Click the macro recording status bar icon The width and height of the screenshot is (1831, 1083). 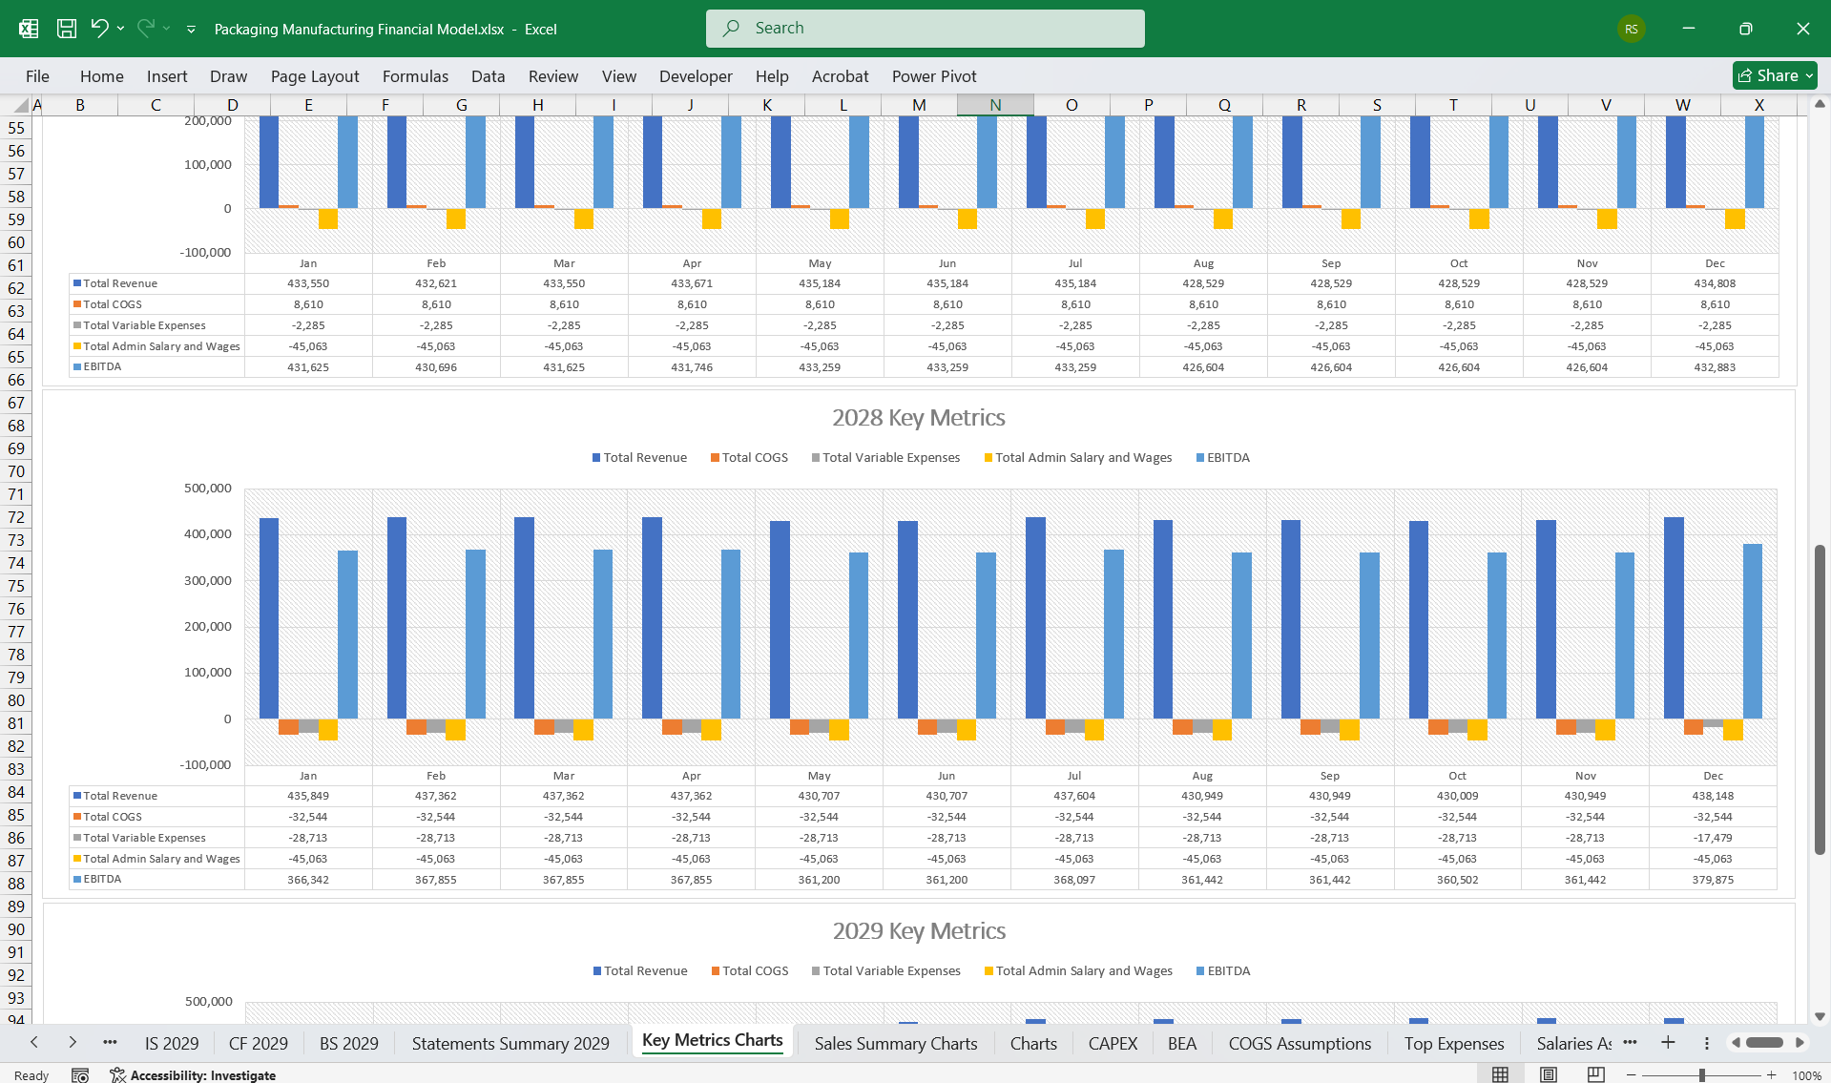click(x=80, y=1075)
